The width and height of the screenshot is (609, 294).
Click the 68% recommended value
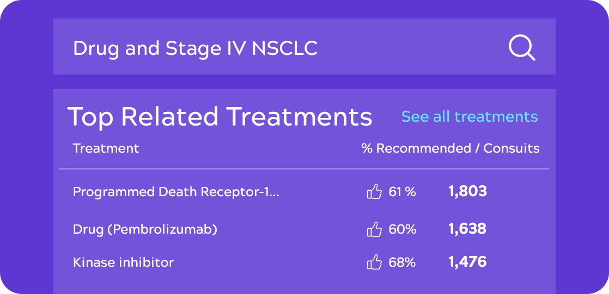click(403, 262)
